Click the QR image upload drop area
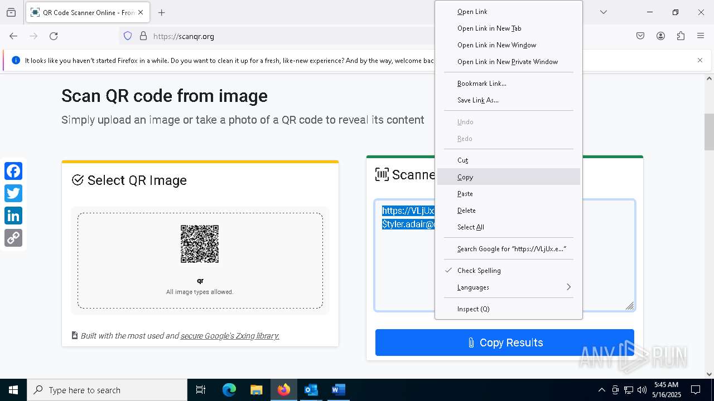The height and width of the screenshot is (401, 714). coord(200,261)
